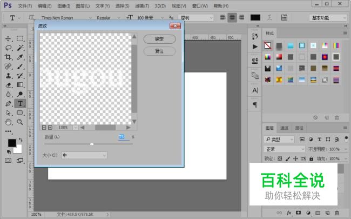Toggle the Character and Paragraph panels button
Image resolution: width=351 pixels, height=219 pixels.
click(x=284, y=17)
